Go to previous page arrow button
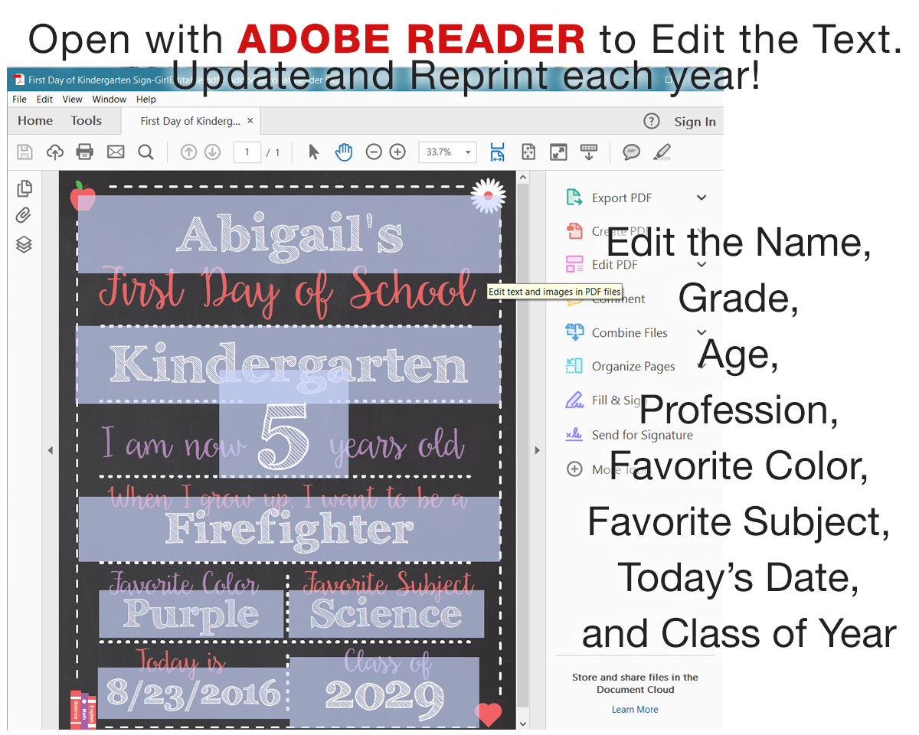Image resolution: width=919 pixels, height=735 pixels. pyautogui.click(x=188, y=152)
